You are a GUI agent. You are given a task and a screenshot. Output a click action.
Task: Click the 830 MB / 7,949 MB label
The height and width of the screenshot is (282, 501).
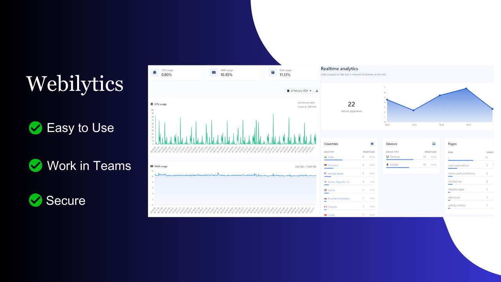(x=306, y=167)
